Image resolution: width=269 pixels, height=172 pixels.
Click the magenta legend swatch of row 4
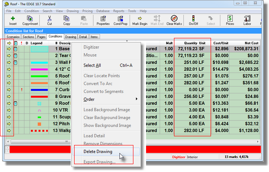click(39, 70)
